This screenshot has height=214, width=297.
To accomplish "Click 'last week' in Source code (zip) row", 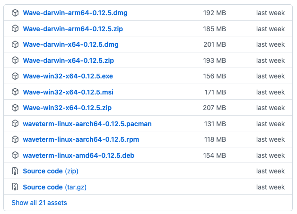I will (271, 171).
